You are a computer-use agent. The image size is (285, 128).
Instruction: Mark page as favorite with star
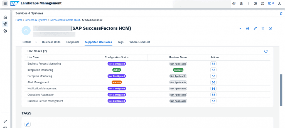(x=281, y=13)
